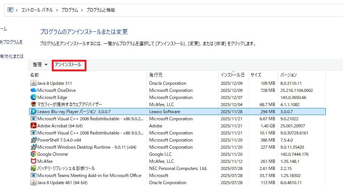Select the Leawo Blu-ray Player icon
The image size is (343, 186).
point(33,112)
